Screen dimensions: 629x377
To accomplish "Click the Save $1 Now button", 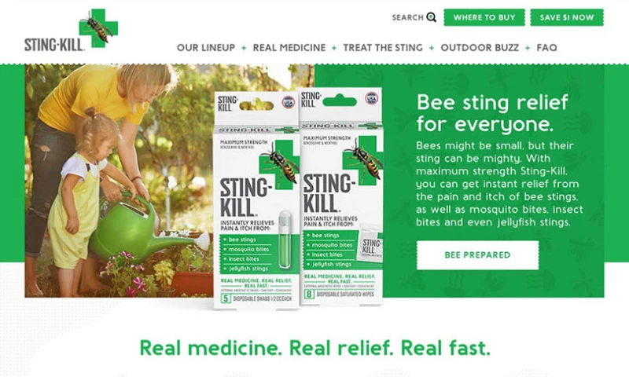I will pyautogui.click(x=567, y=17).
